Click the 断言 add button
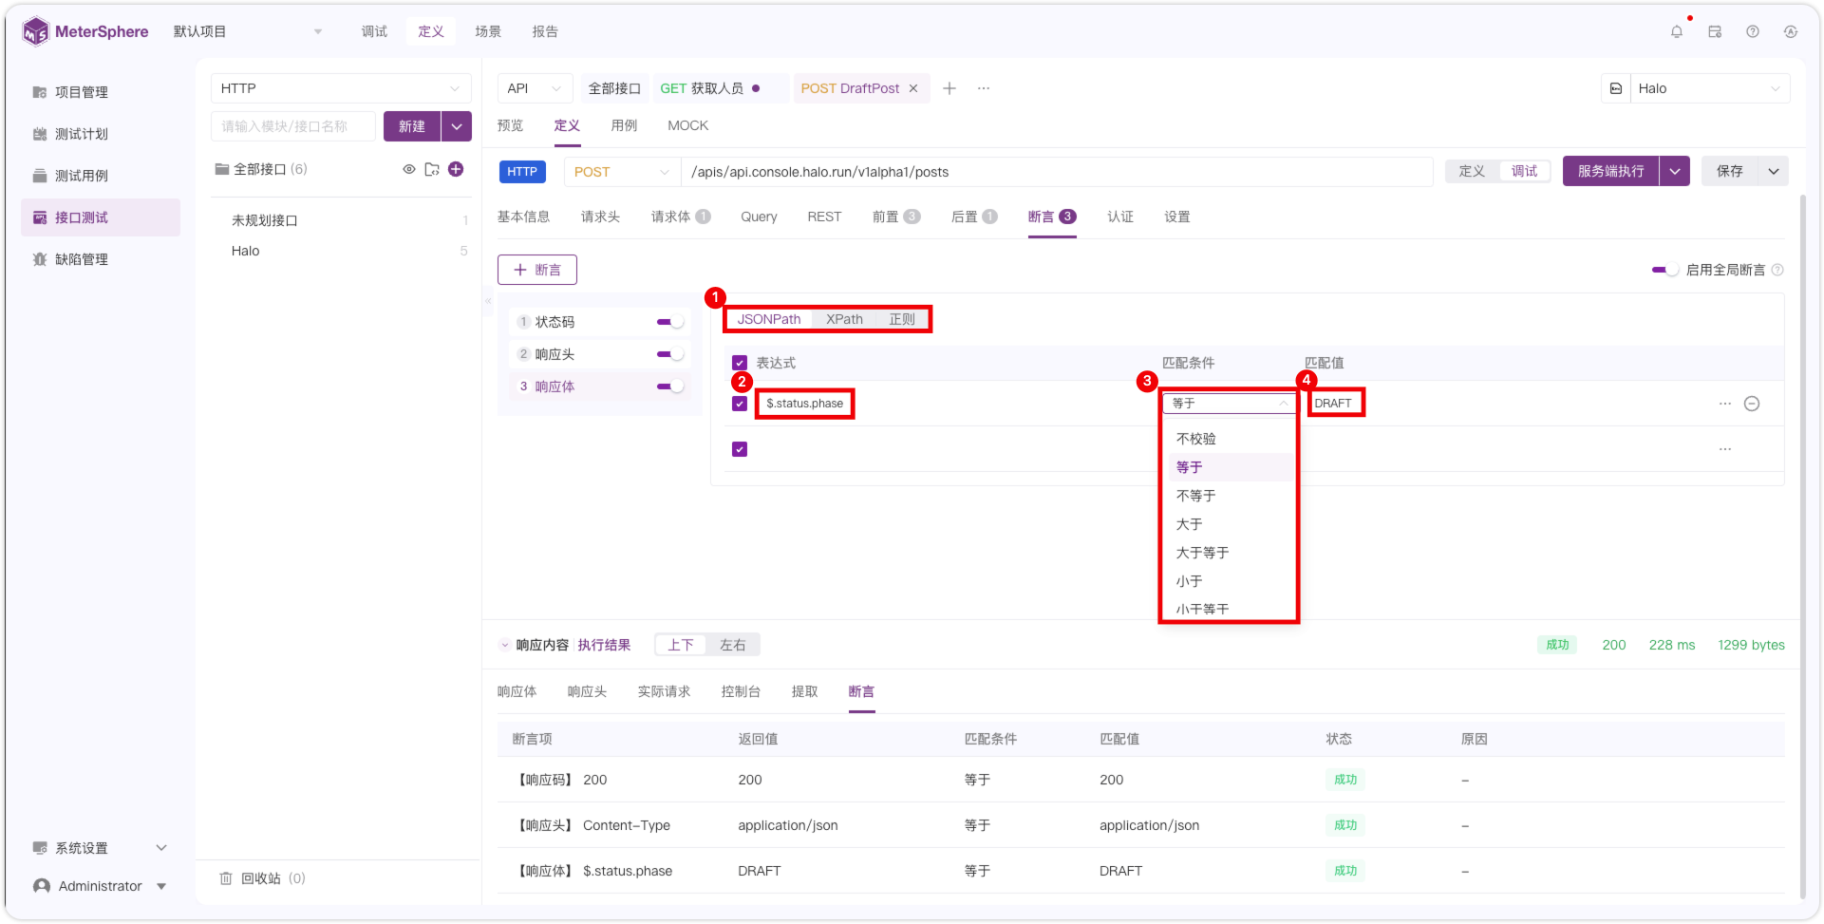 537,270
